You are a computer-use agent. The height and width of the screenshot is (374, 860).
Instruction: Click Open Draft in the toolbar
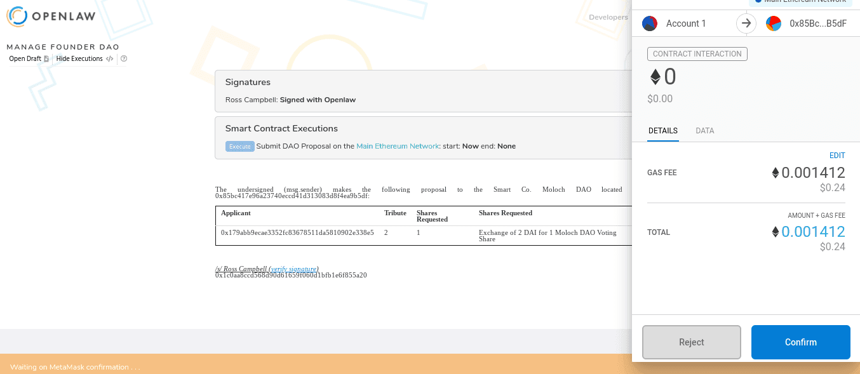29,58
